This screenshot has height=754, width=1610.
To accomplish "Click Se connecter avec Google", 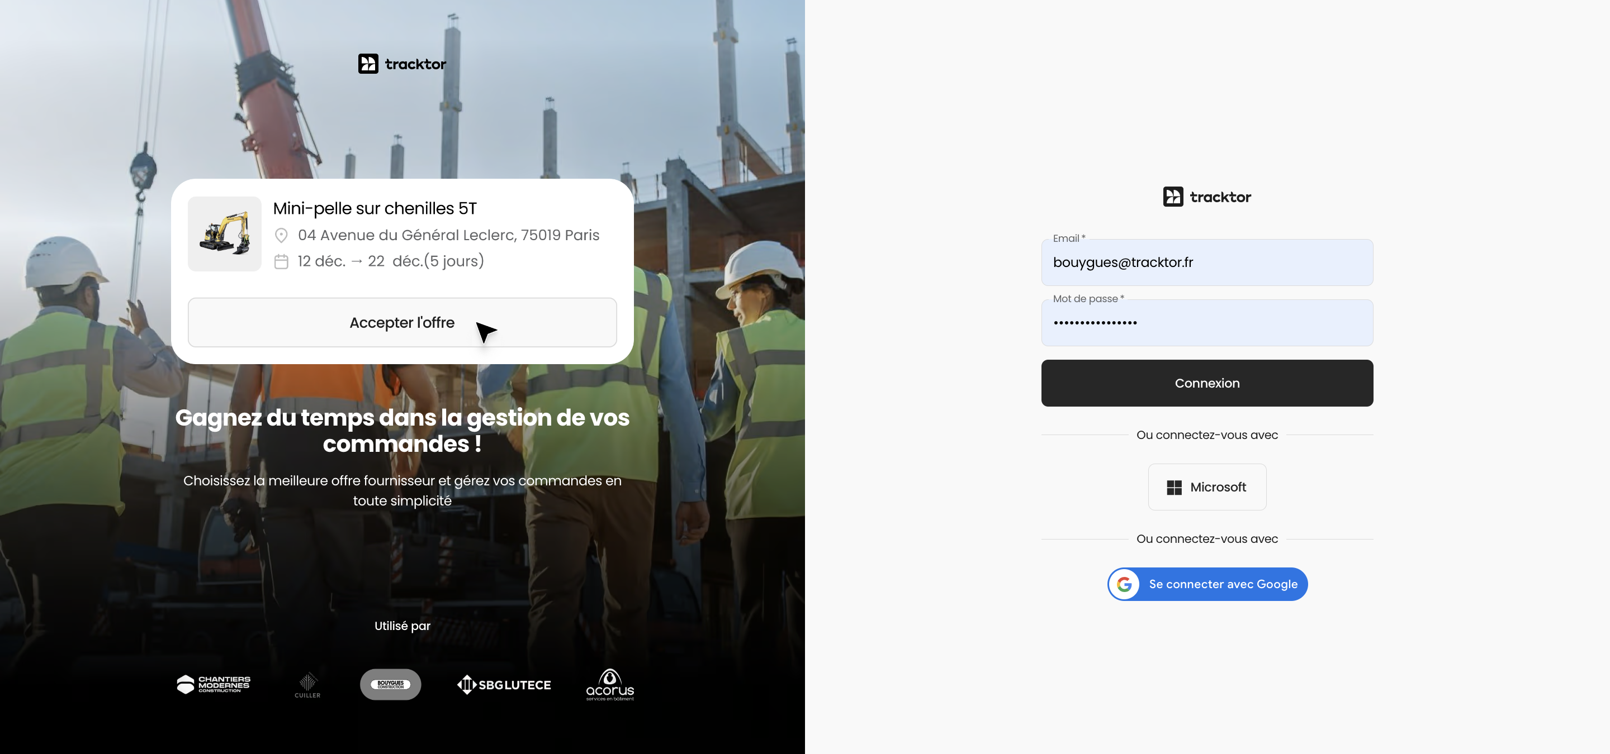I will click(x=1207, y=584).
